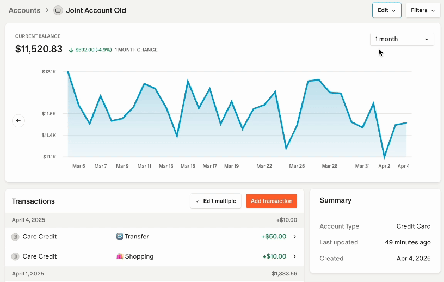This screenshot has width=444, height=282.
Task: Open the +$50.00 transaction chevron
Action: pyautogui.click(x=294, y=237)
